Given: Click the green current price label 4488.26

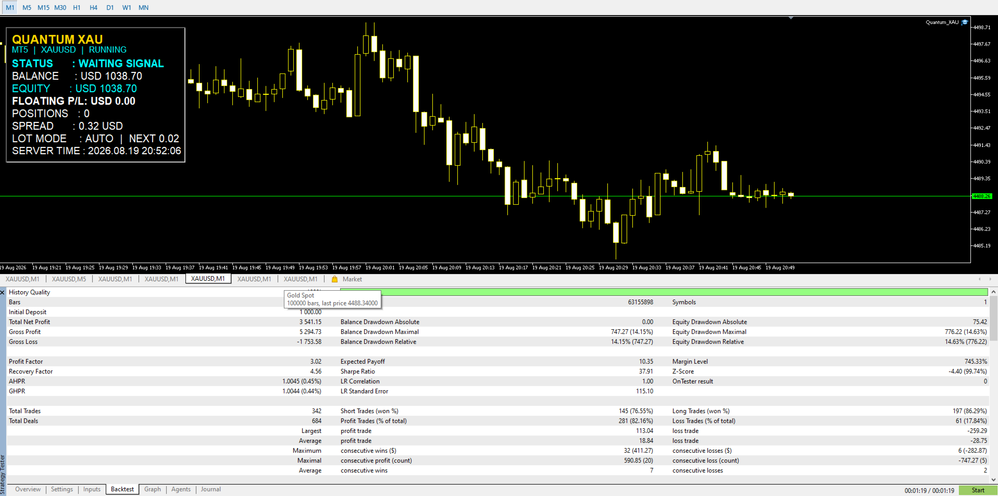Looking at the screenshot, I should point(982,196).
